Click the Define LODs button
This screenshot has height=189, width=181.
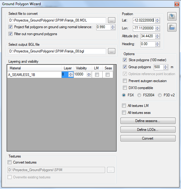(x=148, y=130)
